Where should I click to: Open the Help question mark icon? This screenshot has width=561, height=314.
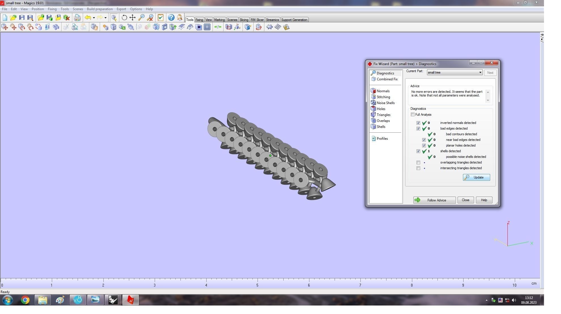click(171, 18)
